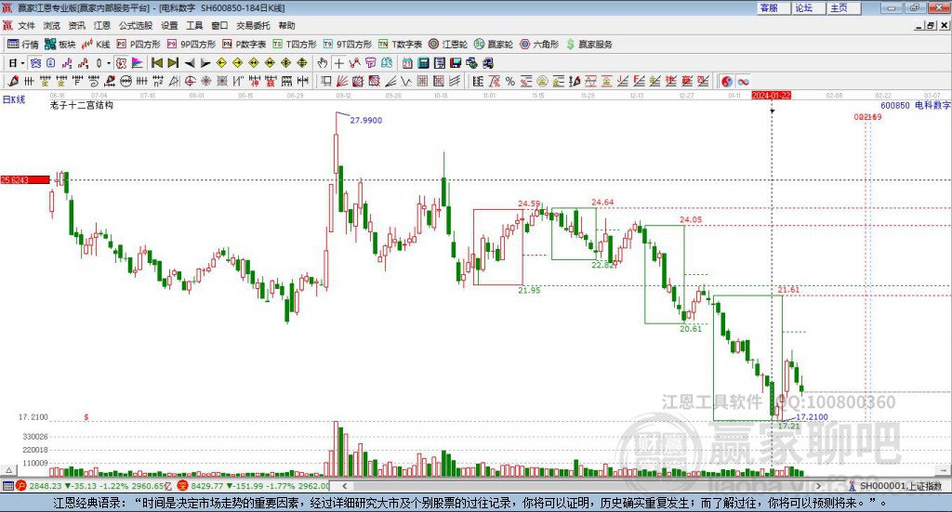Open the 9T四方形 tool

coord(348,45)
